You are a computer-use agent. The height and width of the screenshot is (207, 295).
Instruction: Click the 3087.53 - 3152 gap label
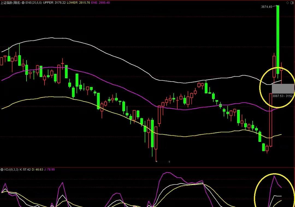pos(283,96)
